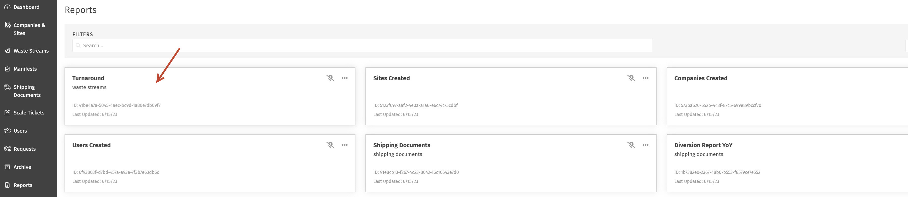Screen dimensions: 908x197
Task: Open the Sites Created report title
Action: click(391, 78)
